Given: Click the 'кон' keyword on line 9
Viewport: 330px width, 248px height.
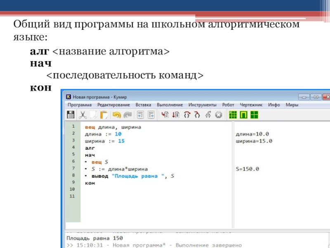Looking at the screenshot, I should click(x=90, y=183).
